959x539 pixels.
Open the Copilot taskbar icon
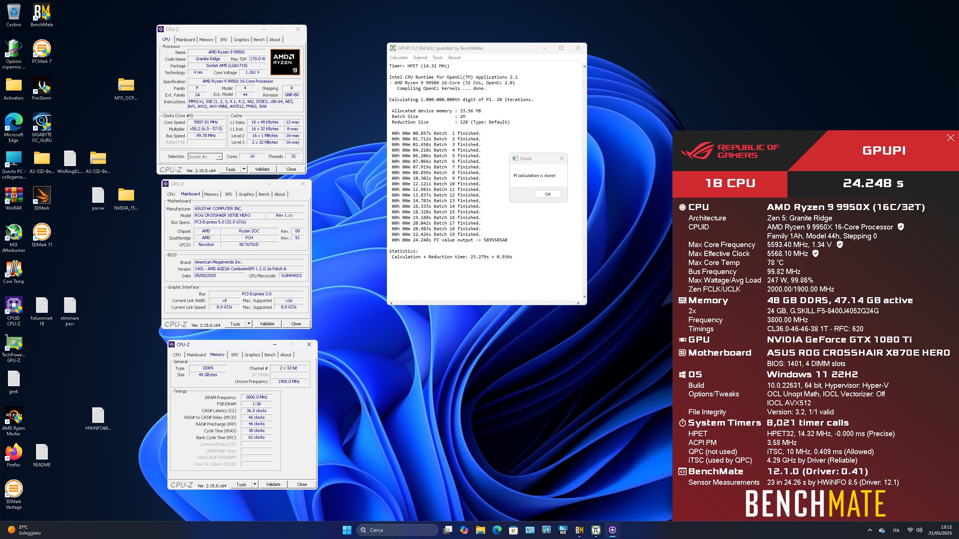tap(464, 530)
